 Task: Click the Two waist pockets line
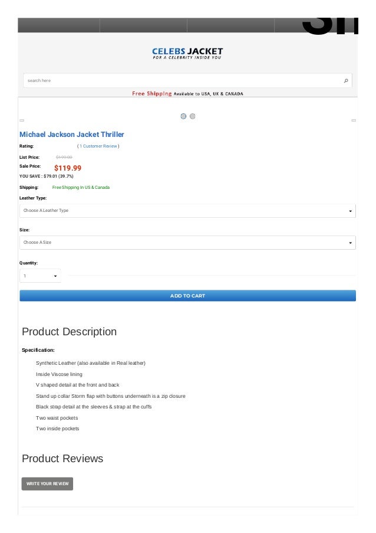57,418
